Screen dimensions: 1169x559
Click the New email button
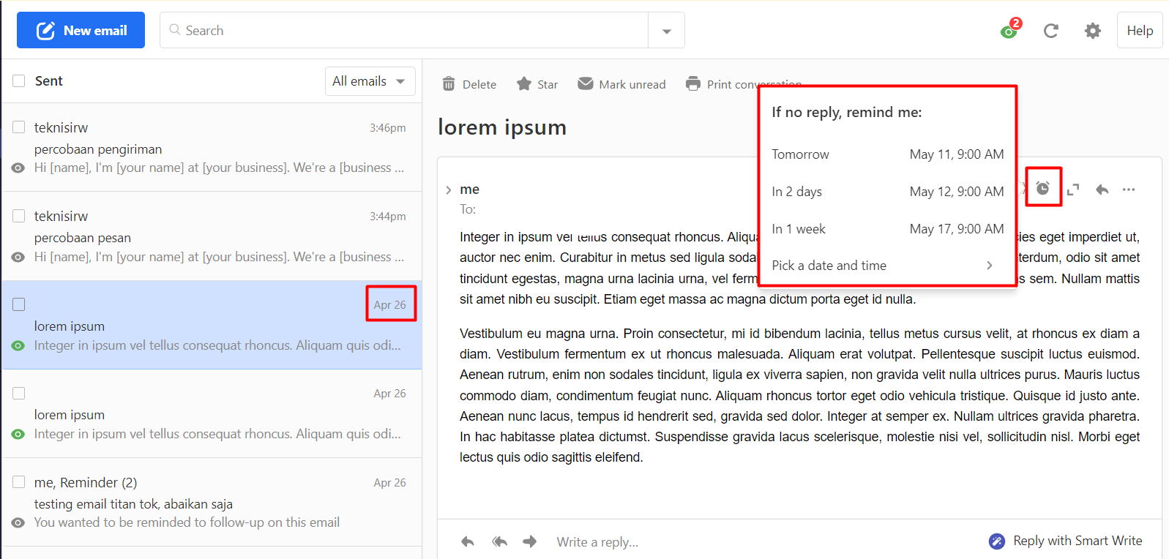point(81,31)
